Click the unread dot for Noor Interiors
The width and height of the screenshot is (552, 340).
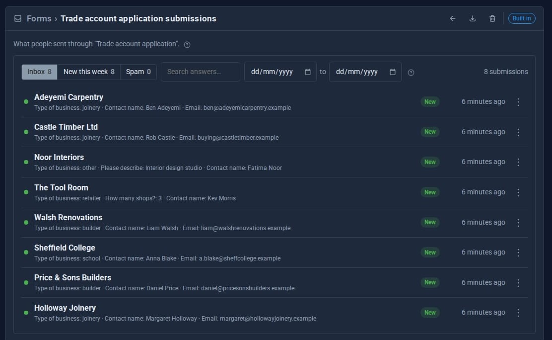coord(26,162)
